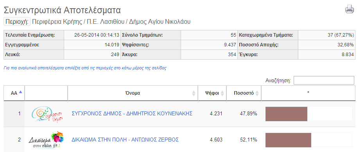Click sort arrows in Όνομα column

click(194, 93)
